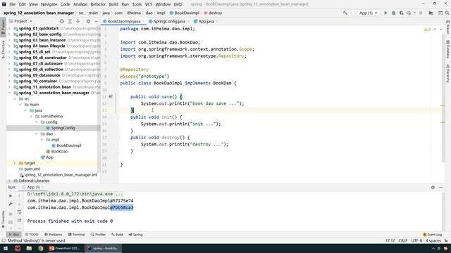
Task: Collapse spring_12_annotation_bean_manager module
Action: click(9, 93)
